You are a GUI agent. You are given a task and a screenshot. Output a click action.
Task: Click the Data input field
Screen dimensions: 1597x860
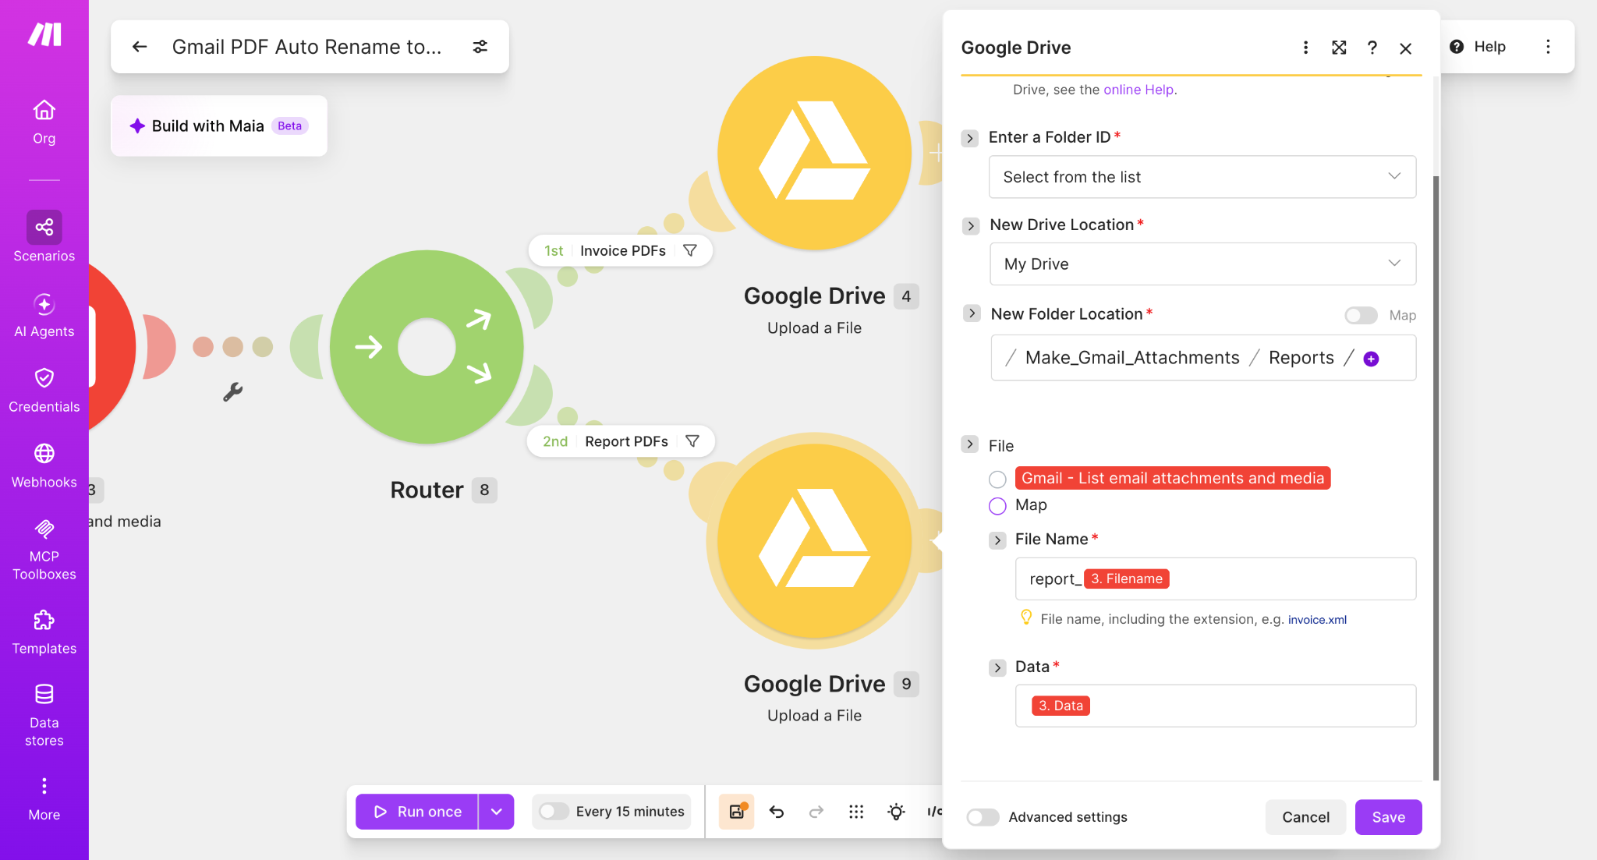tap(1215, 706)
